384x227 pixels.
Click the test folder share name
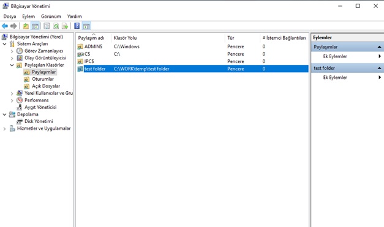(95, 69)
